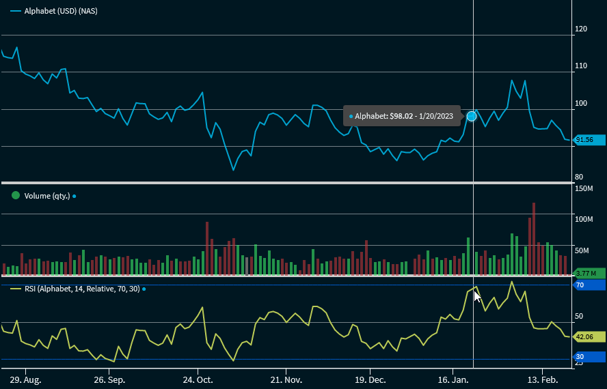
Task: Click the blue 30 oversold level tag
Action: coord(589,357)
